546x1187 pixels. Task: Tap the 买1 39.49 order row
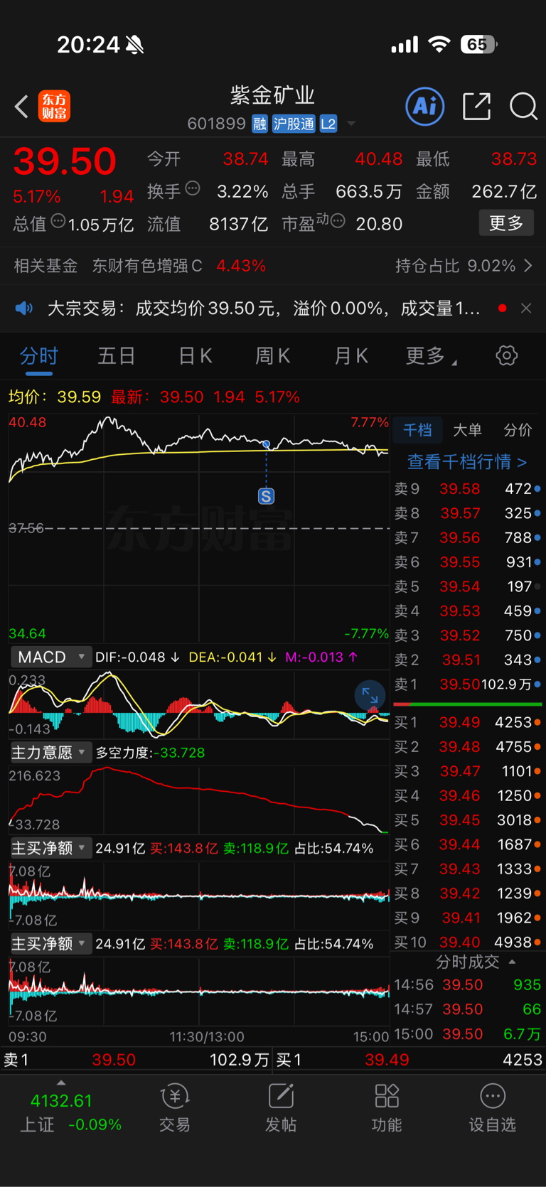point(467,722)
